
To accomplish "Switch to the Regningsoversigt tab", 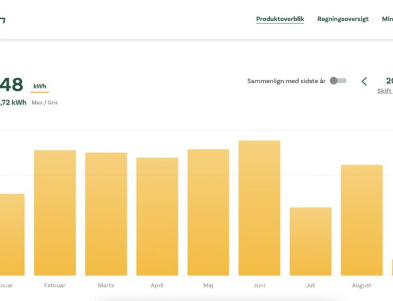I will [x=343, y=19].
